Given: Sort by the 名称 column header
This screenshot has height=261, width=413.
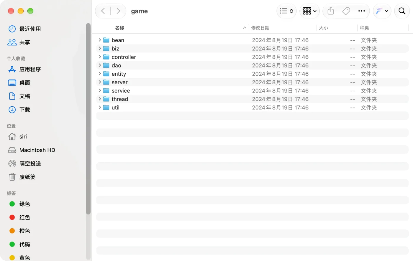Looking at the screenshot, I should 119,28.
